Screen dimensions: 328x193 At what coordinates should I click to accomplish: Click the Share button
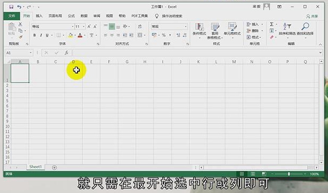click(x=312, y=17)
